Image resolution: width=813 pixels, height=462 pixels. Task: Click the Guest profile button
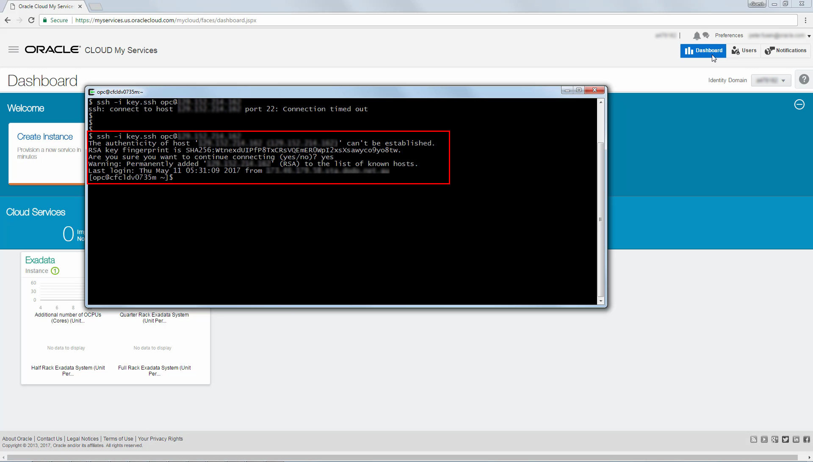coord(757,4)
